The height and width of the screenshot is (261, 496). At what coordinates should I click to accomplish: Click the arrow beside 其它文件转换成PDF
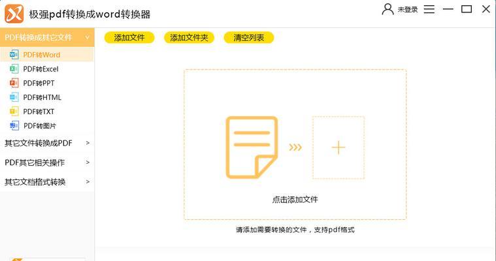pyautogui.click(x=88, y=143)
